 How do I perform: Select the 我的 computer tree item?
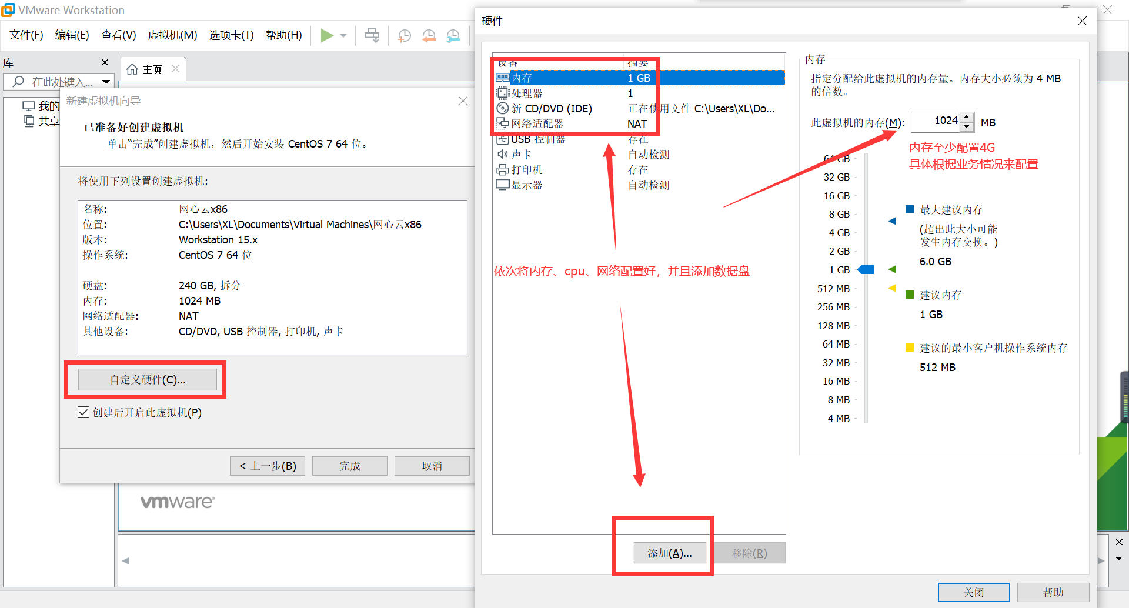coord(41,106)
